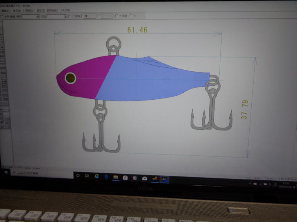Open the Windows Start menu

click(x=6, y=172)
